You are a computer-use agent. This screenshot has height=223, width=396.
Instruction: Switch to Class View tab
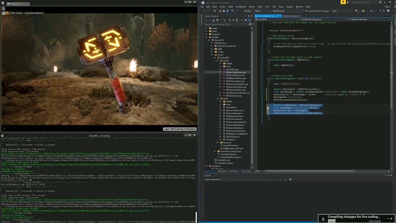point(222,171)
